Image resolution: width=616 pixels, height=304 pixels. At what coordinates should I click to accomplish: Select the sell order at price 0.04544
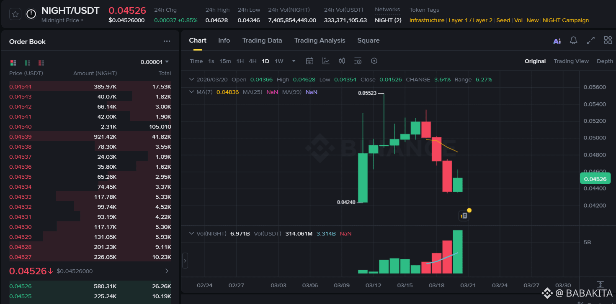click(x=90, y=86)
